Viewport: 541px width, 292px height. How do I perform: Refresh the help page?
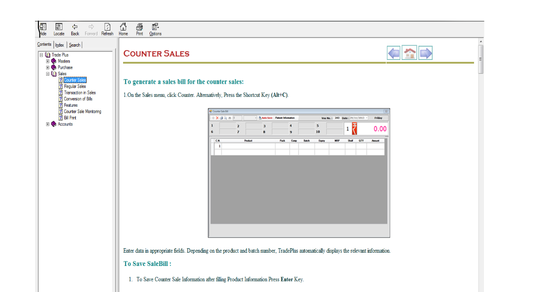[107, 29]
